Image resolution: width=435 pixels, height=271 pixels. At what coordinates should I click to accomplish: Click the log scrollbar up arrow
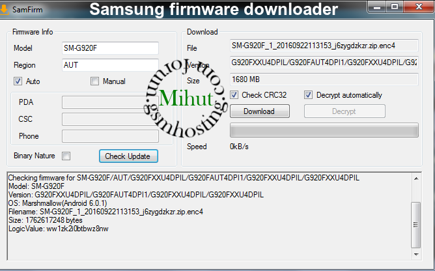tap(416, 178)
